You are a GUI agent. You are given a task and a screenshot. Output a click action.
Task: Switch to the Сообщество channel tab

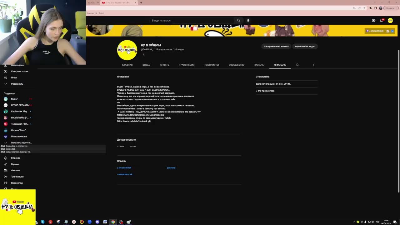click(x=237, y=65)
